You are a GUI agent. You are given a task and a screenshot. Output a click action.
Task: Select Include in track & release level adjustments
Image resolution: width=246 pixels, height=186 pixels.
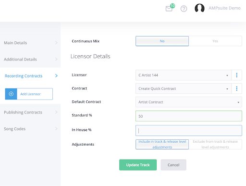(x=162, y=144)
